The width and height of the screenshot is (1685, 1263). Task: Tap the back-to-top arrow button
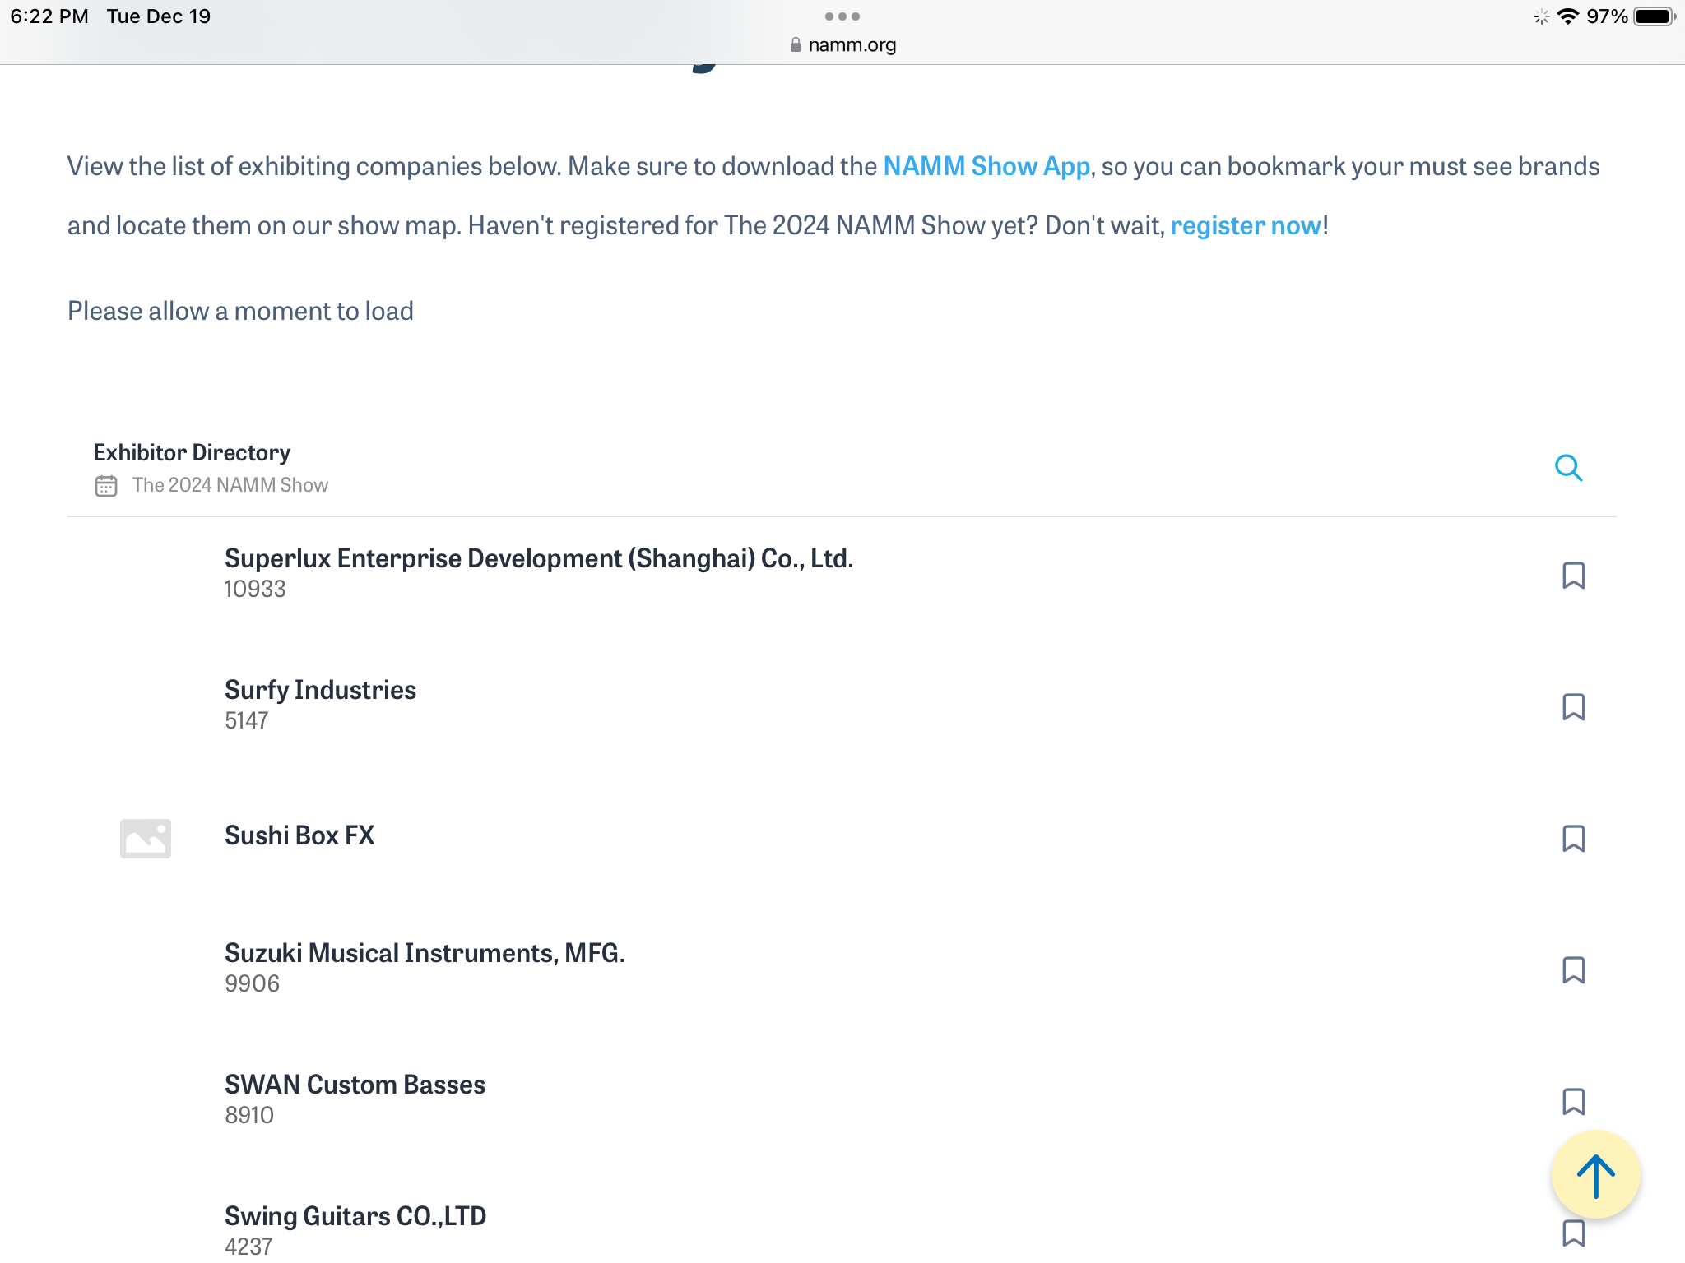[1595, 1175]
